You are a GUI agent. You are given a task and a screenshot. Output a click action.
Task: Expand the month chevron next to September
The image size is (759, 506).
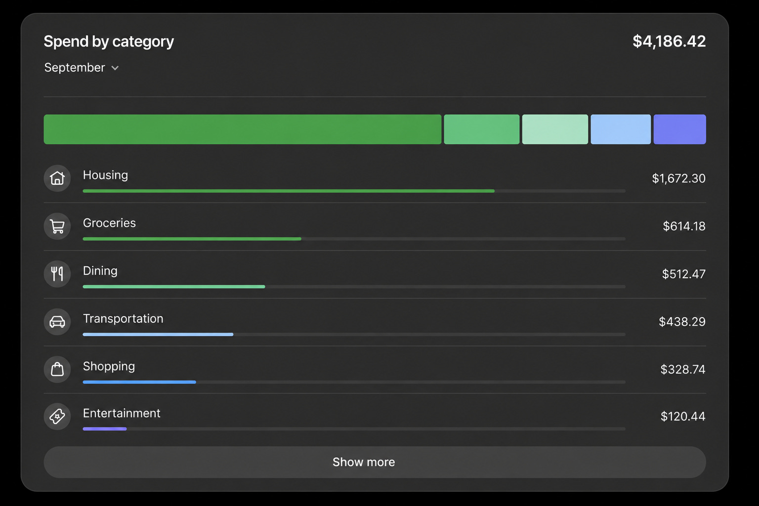(115, 68)
